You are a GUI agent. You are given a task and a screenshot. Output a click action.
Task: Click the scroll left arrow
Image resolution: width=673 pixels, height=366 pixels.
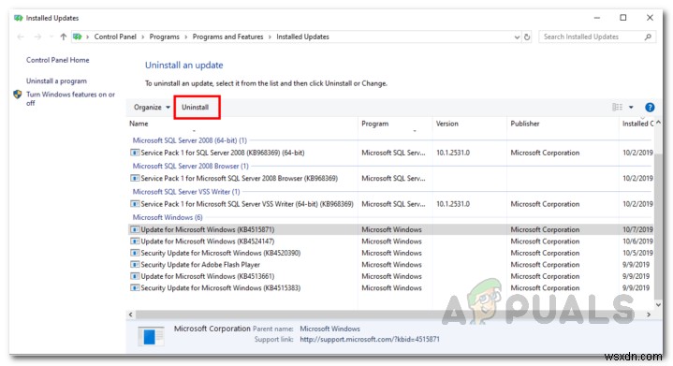(130, 315)
